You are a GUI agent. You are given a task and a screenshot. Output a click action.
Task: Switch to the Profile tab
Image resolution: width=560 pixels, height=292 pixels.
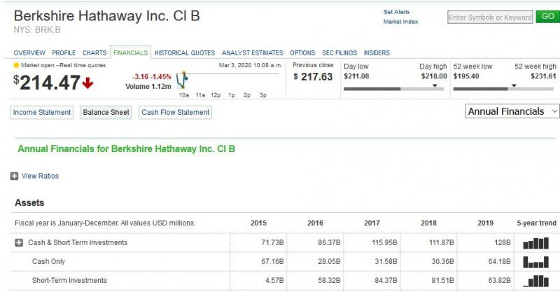(64, 53)
